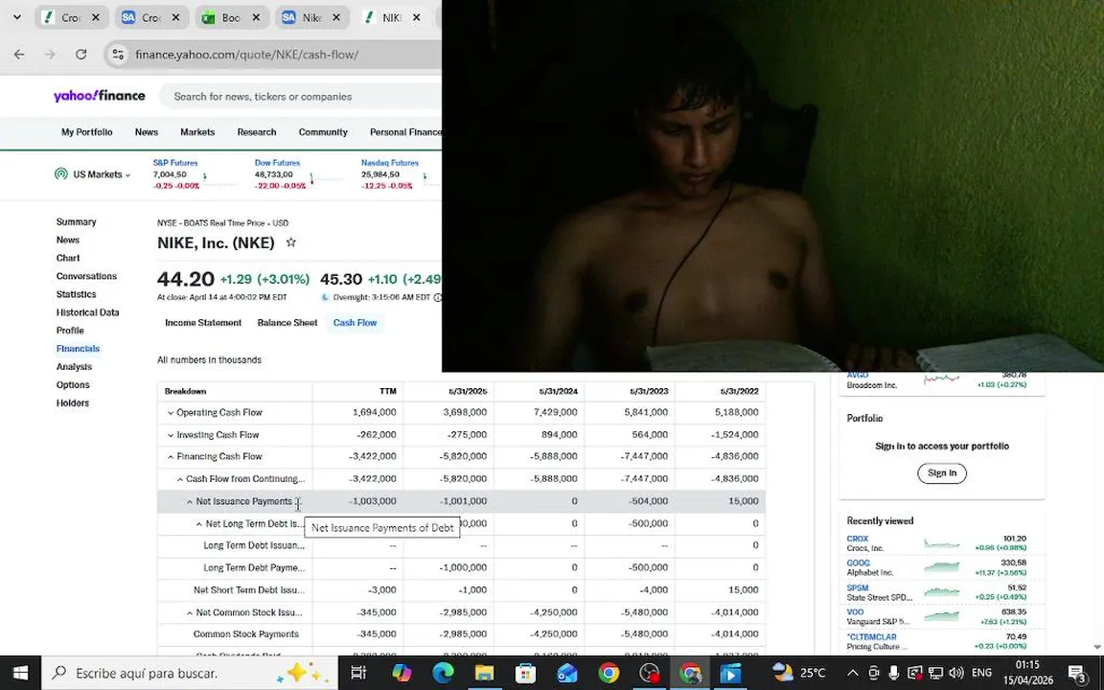The width and height of the screenshot is (1104, 690).
Task: Reload the page with the refresh icon
Action: [80, 55]
